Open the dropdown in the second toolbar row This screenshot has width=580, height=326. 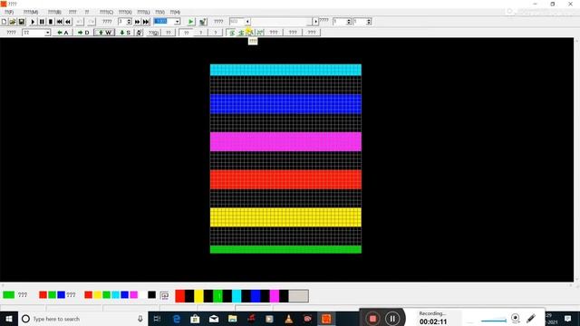pos(47,33)
